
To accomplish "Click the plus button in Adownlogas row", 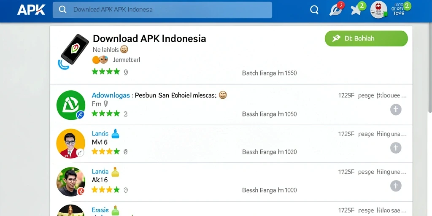I will 396,109.
